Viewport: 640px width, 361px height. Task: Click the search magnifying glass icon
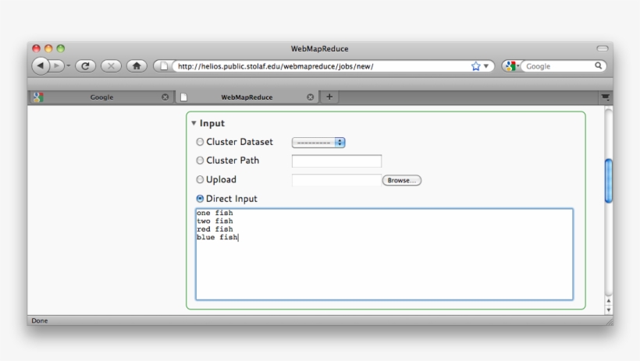point(599,66)
